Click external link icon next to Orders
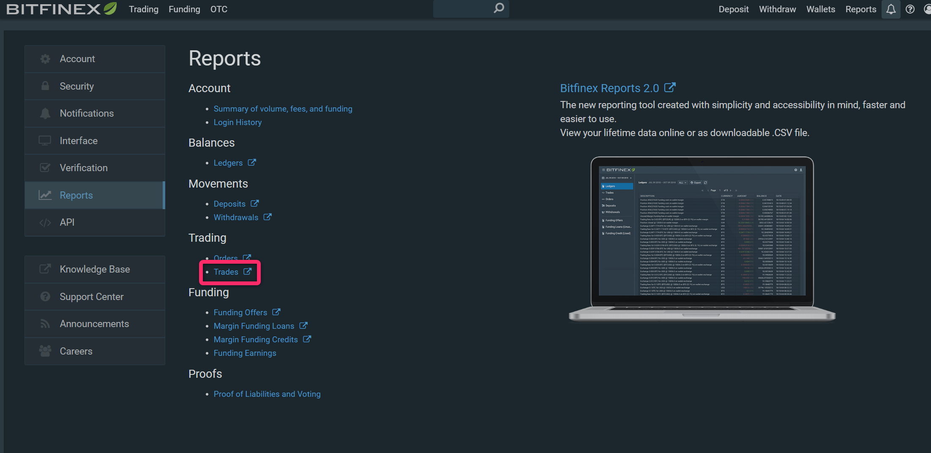Viewport: 931px width, 453px height. tap(247, 257)
